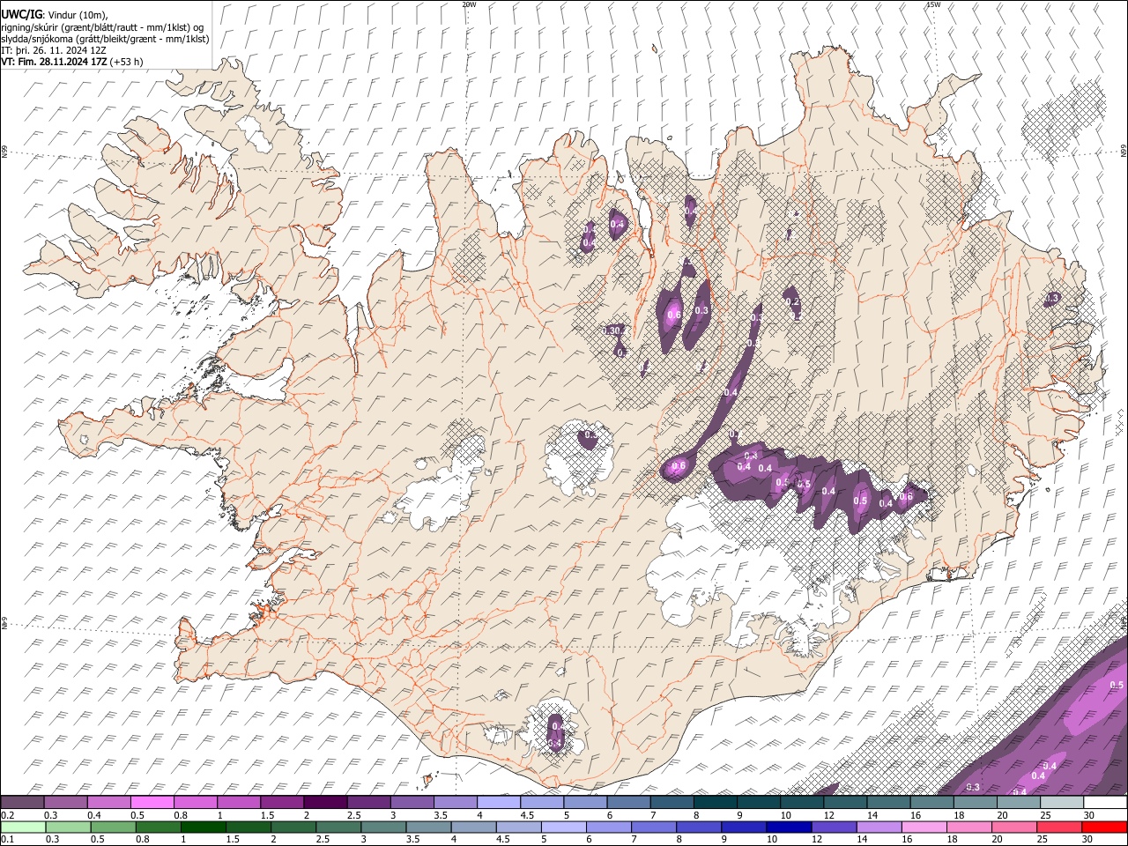Click the '15W' longitude label
The width and height of the screenshot is (1128, 846).
pos(933,4)
